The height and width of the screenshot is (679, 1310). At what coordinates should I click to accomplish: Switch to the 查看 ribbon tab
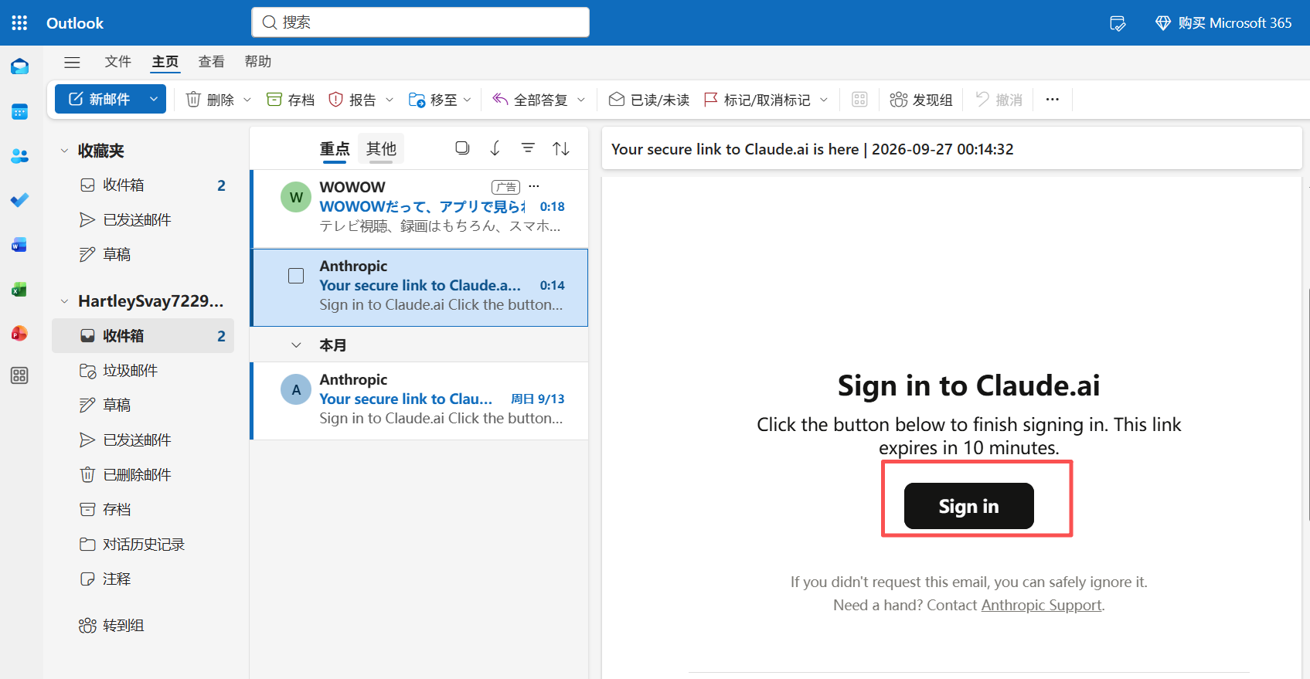pyautogui.click(x=212, y=62)
